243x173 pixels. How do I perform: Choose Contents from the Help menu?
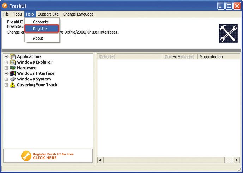click(42, 22)
